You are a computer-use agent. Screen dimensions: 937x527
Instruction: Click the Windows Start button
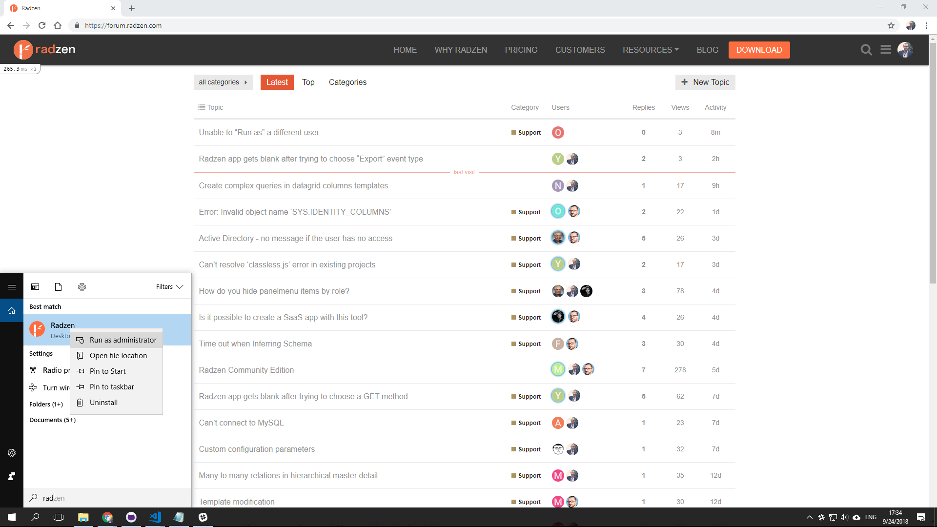click(12, 517)
